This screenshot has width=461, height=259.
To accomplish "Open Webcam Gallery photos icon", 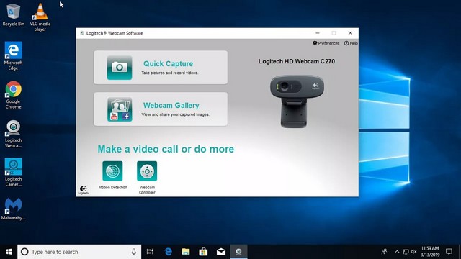I will (x=120, y=109).
